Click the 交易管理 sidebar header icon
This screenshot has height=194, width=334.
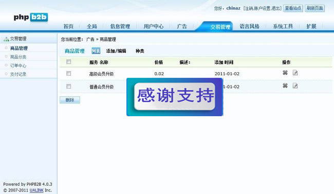tap(6, 39)
